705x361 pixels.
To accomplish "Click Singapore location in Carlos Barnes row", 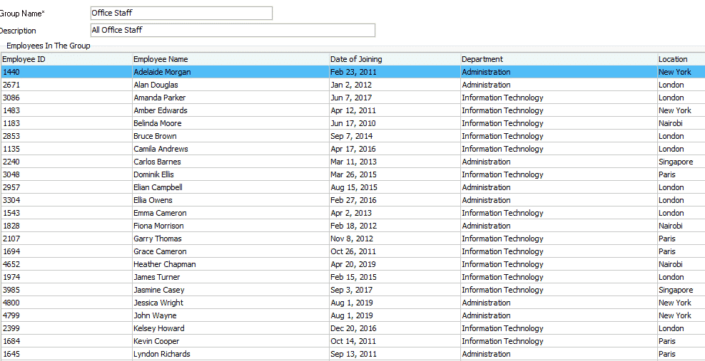I will (x=681, y=162).
